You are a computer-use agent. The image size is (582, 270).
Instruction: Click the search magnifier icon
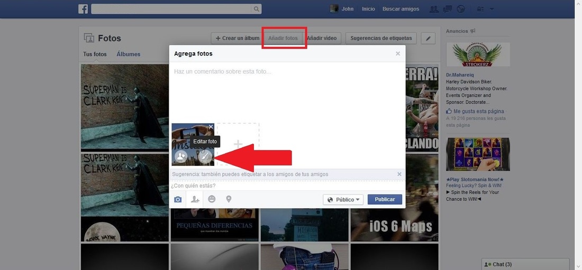[x=256, y=9]
